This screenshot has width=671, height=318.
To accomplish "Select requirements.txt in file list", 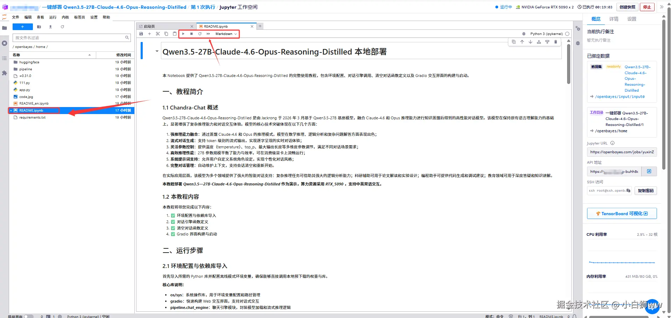I will (71, 118).
